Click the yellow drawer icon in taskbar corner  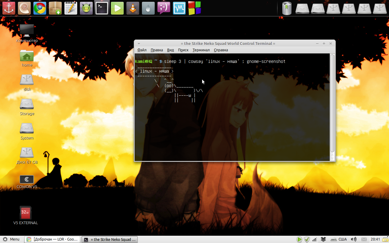coord(386,239)
